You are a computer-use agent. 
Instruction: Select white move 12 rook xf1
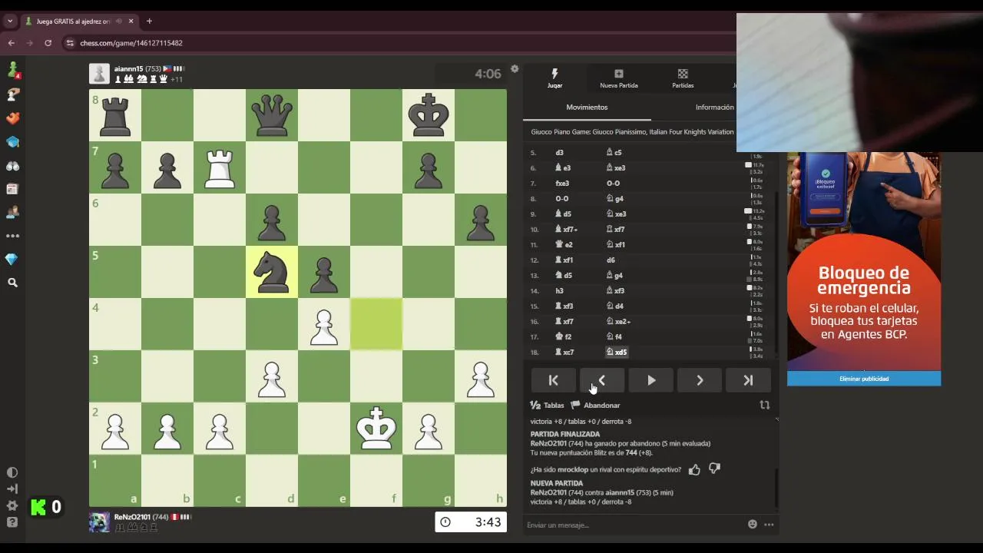coord(563,260)
